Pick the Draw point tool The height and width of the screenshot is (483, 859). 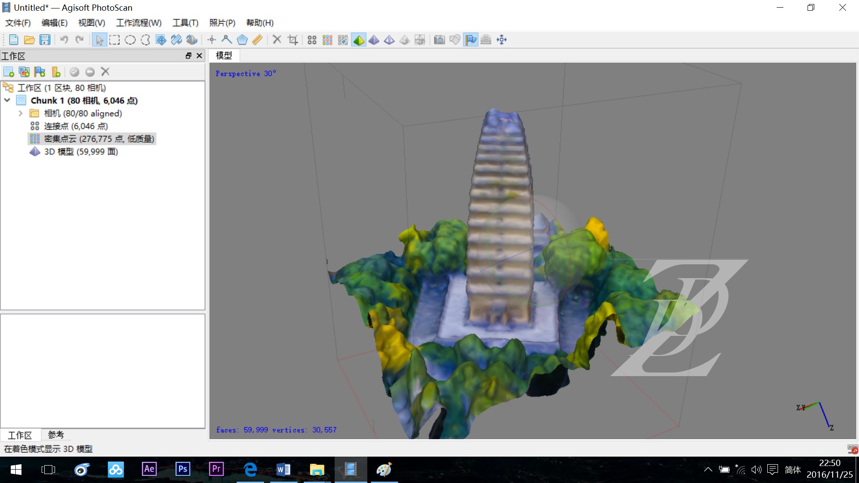212,40
